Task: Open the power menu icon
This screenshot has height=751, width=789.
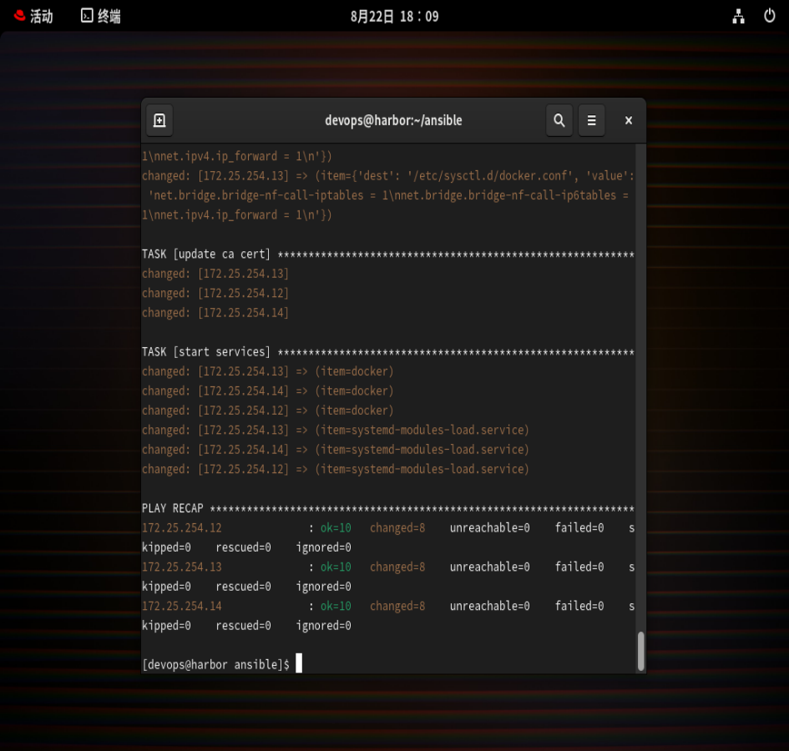Action: click(x=769, y=16)
